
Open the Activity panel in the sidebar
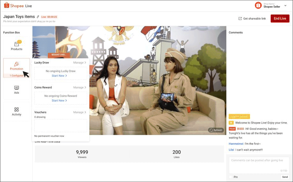(x=16, y=111)
